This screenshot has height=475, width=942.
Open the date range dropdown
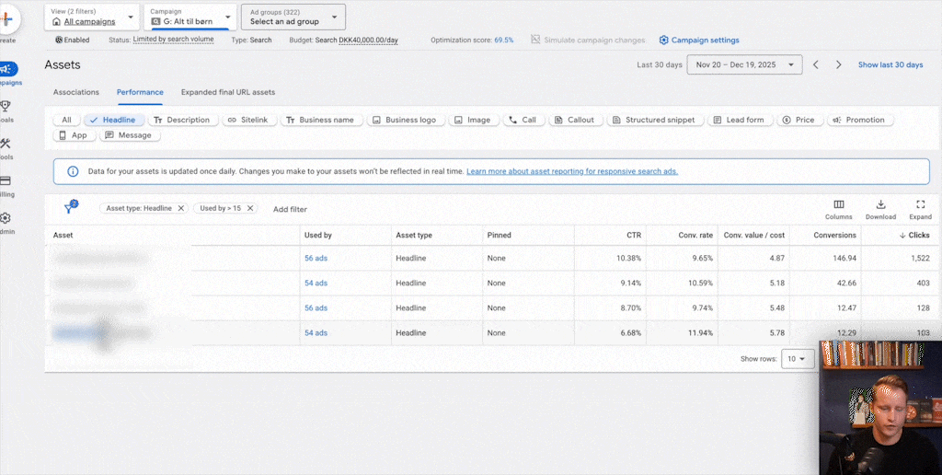pyautogui.click(x=744, y=64)
